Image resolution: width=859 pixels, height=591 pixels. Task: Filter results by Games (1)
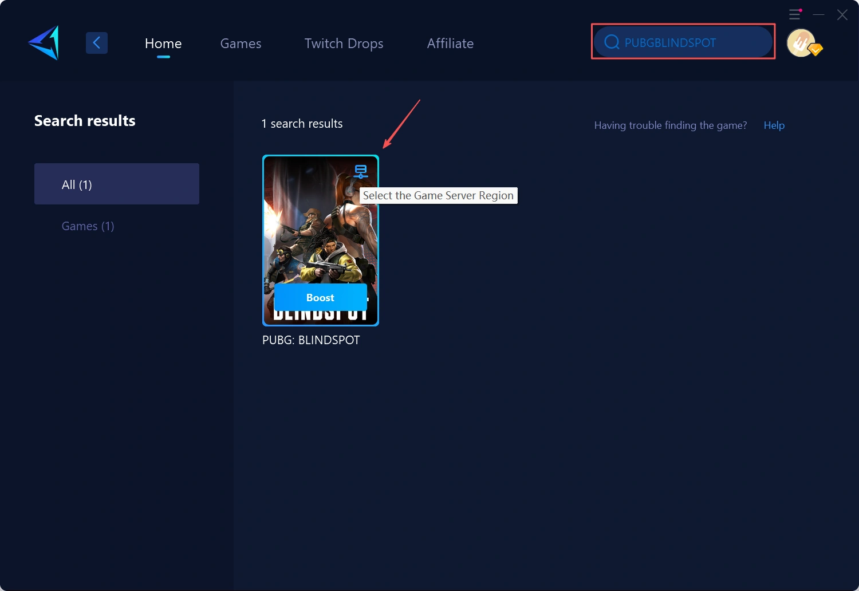(x=88, y=226)
